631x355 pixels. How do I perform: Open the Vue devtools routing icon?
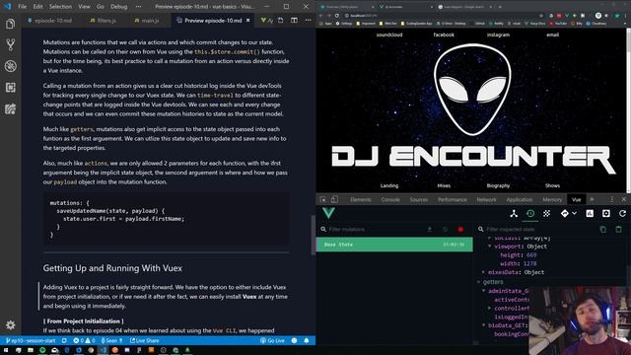[565, 214]
